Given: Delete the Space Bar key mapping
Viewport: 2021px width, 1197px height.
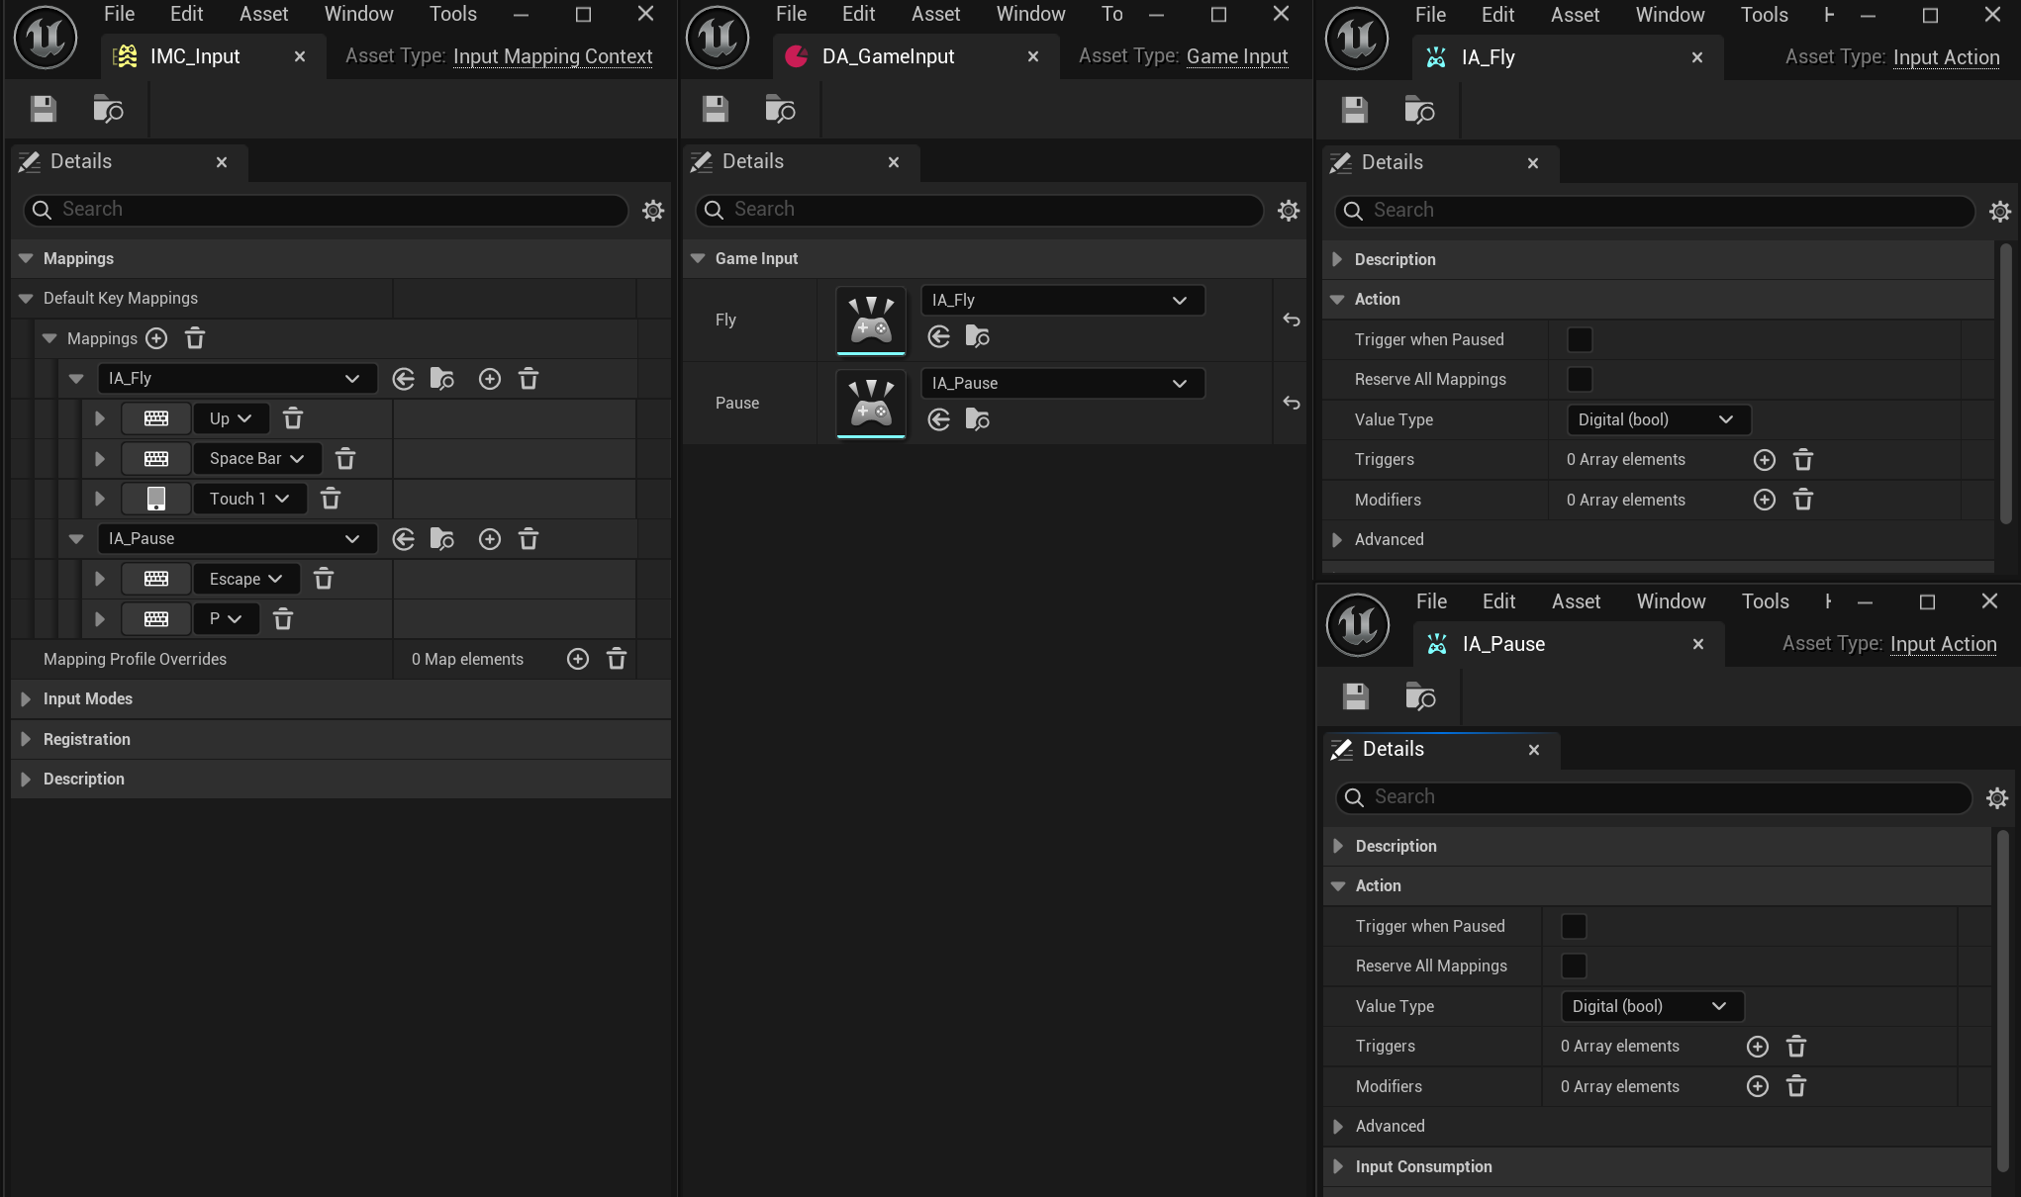Looking at the screenshot, I should click(x=345, y=459).
